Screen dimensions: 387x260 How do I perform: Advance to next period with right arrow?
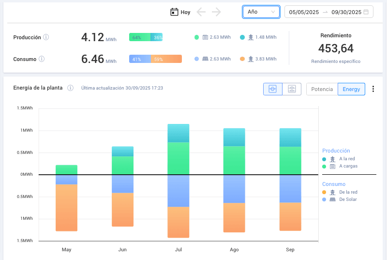pos(216,12)
